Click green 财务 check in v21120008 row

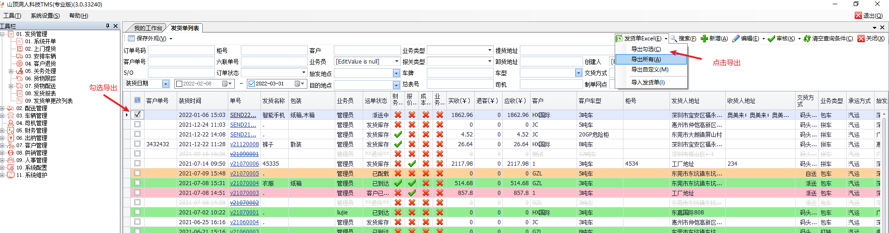[x=398, y=144]
